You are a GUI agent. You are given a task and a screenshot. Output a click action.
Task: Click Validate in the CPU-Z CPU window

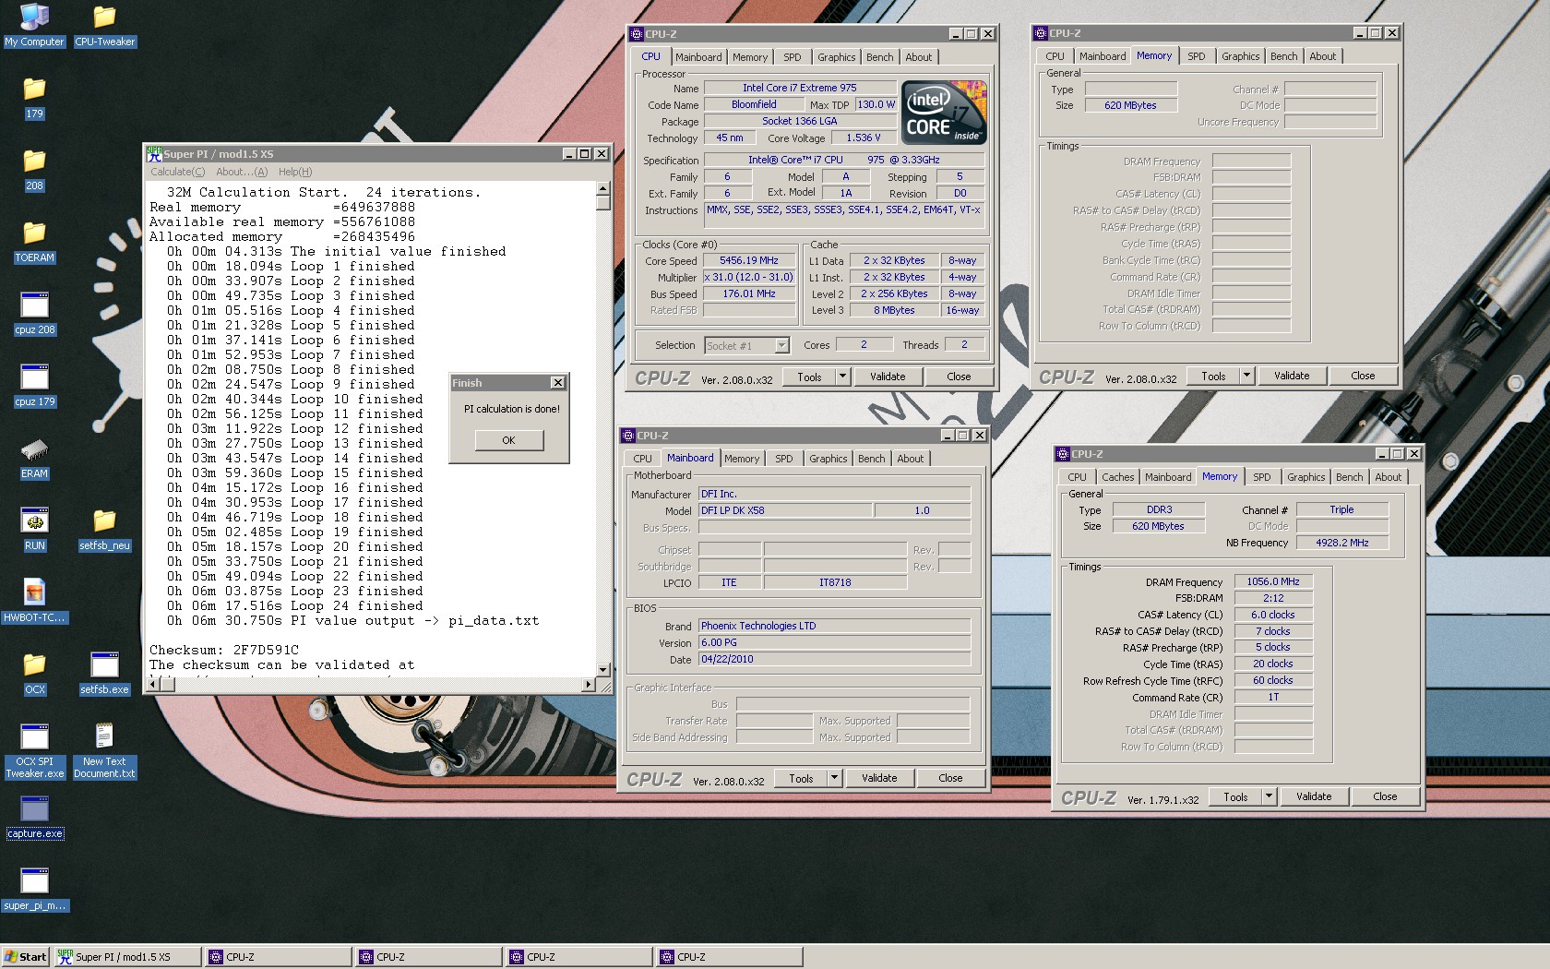coord(888,377)
